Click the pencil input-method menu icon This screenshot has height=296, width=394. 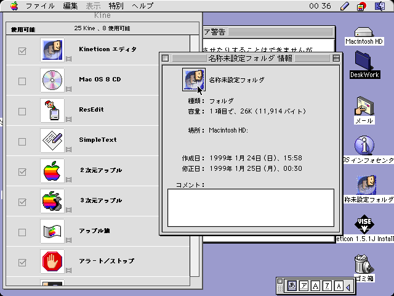[x=345, y=6]
